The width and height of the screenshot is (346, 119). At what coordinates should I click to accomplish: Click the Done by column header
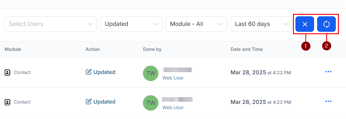[152, 49]
